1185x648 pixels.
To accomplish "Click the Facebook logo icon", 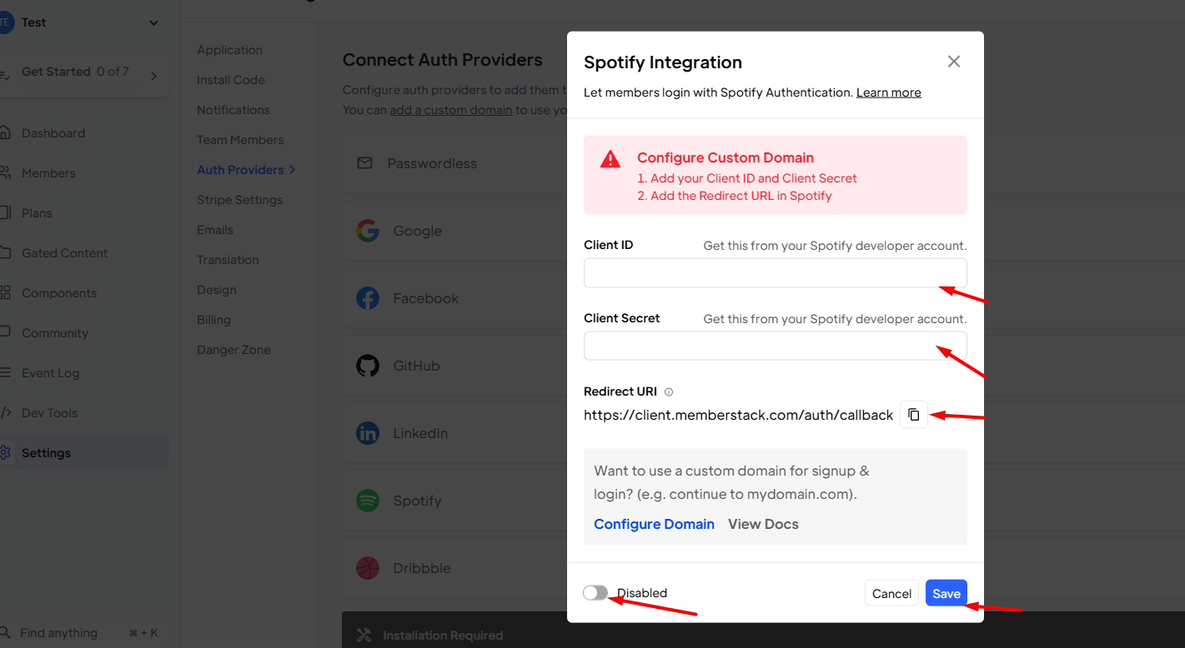I will pyautogui.click(x=368, y=298).
